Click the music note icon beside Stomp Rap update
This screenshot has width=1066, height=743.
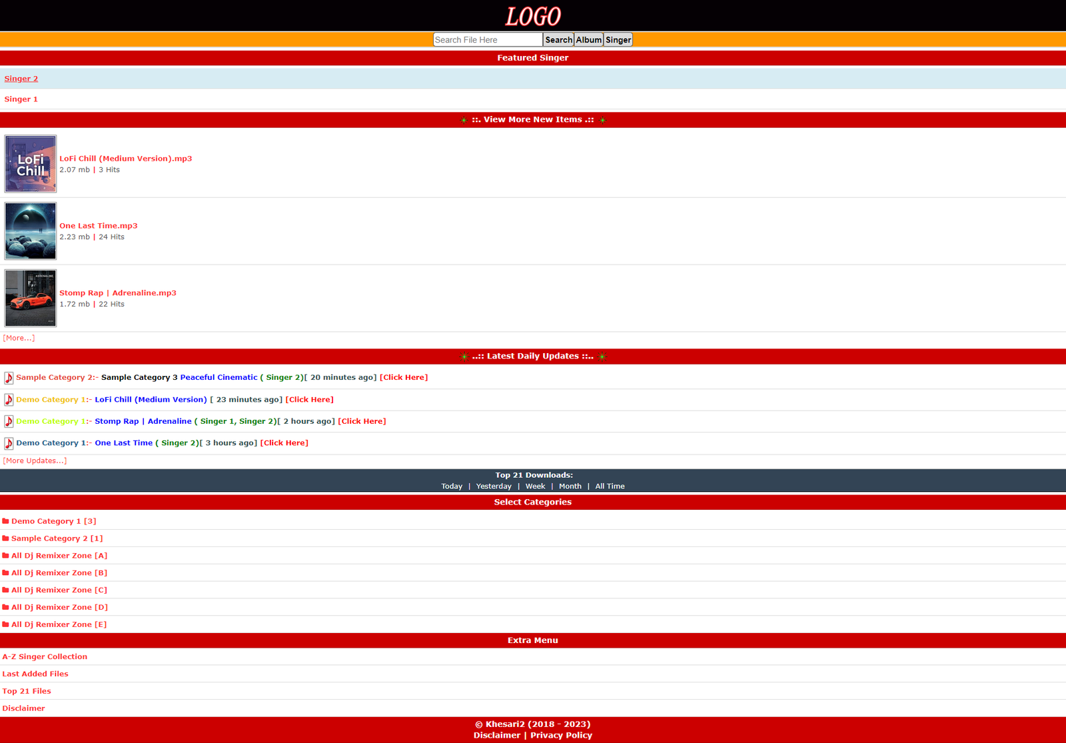[x=9, y=421]
